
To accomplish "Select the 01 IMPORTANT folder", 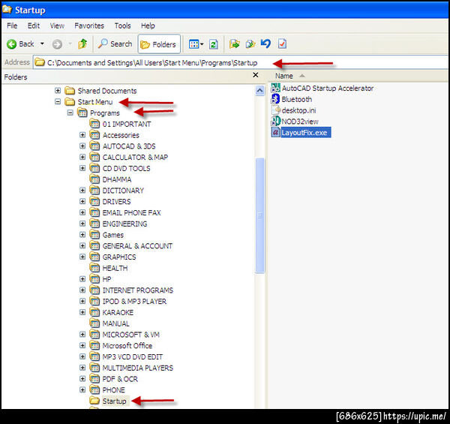I will (x=120, y=124).
